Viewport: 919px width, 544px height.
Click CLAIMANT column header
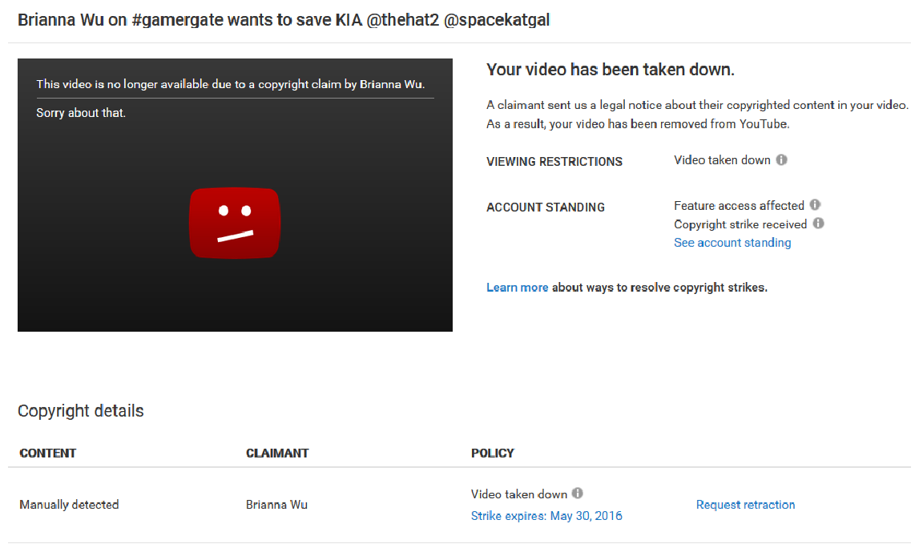(x=277, y=453)
